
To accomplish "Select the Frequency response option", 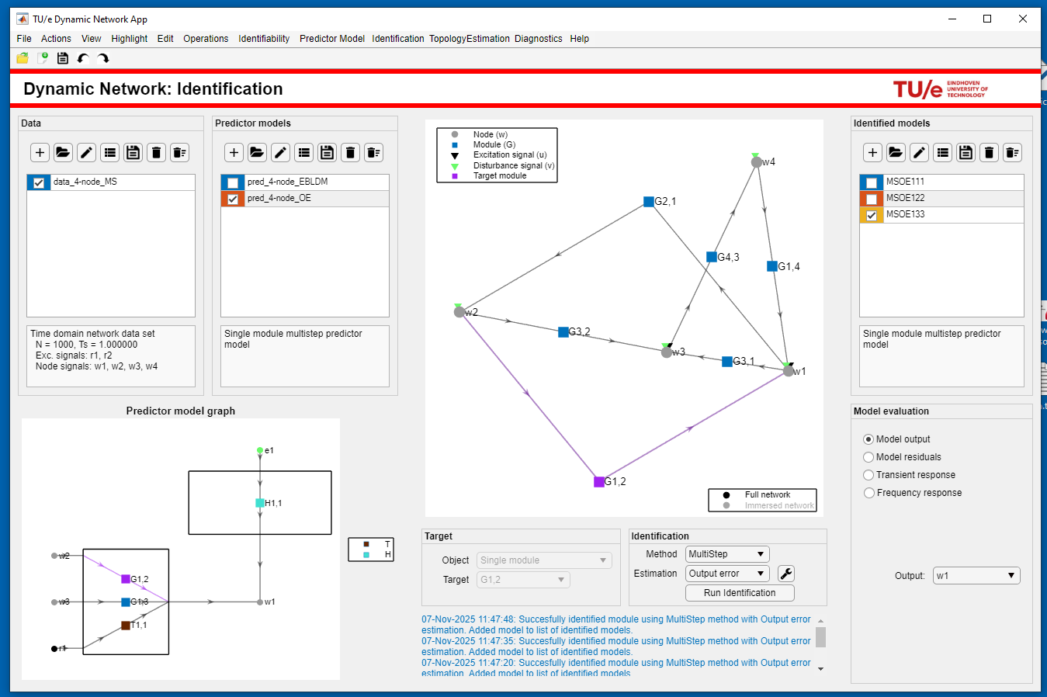I will click(868, 493).
